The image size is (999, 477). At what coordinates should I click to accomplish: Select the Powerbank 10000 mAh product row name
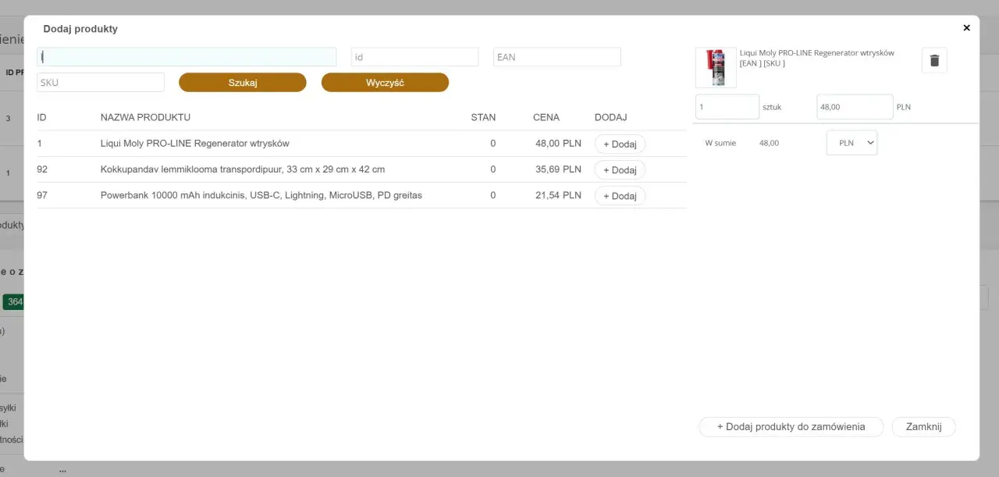tap(261, 195)
